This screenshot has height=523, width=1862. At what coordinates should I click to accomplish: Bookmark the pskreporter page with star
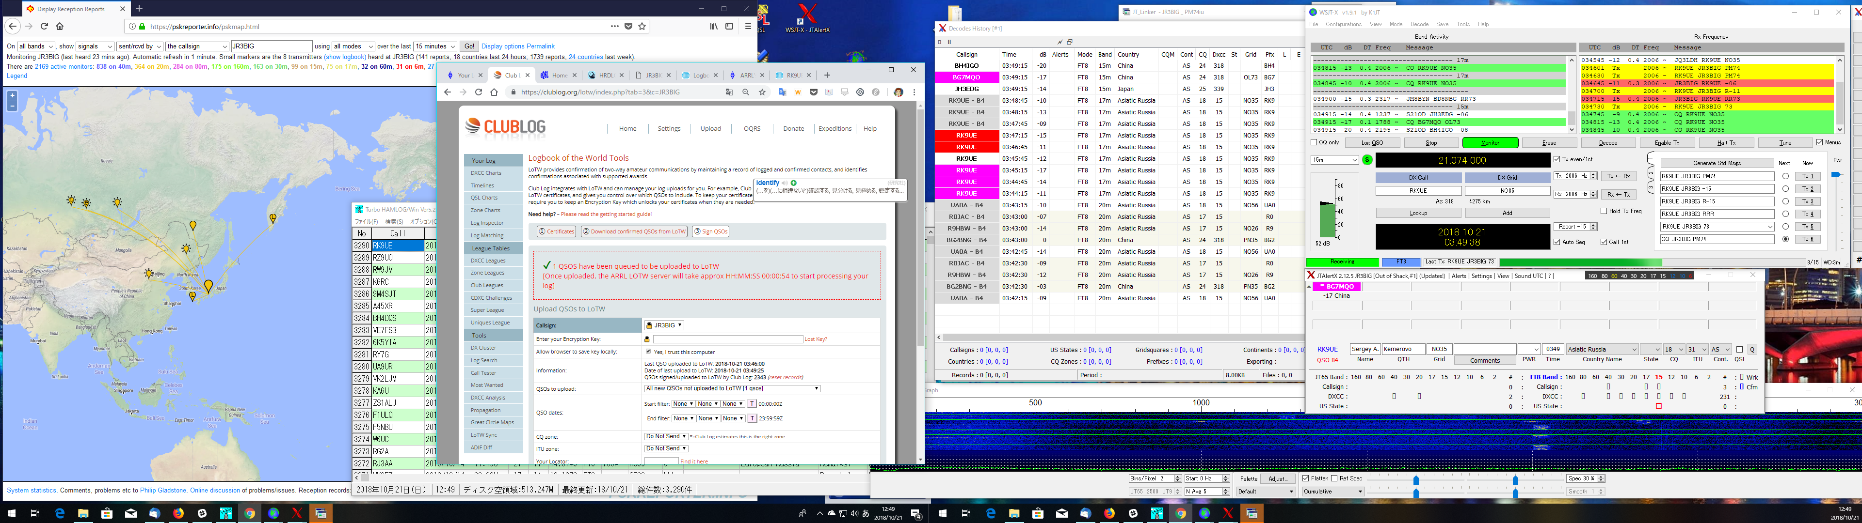642,26
